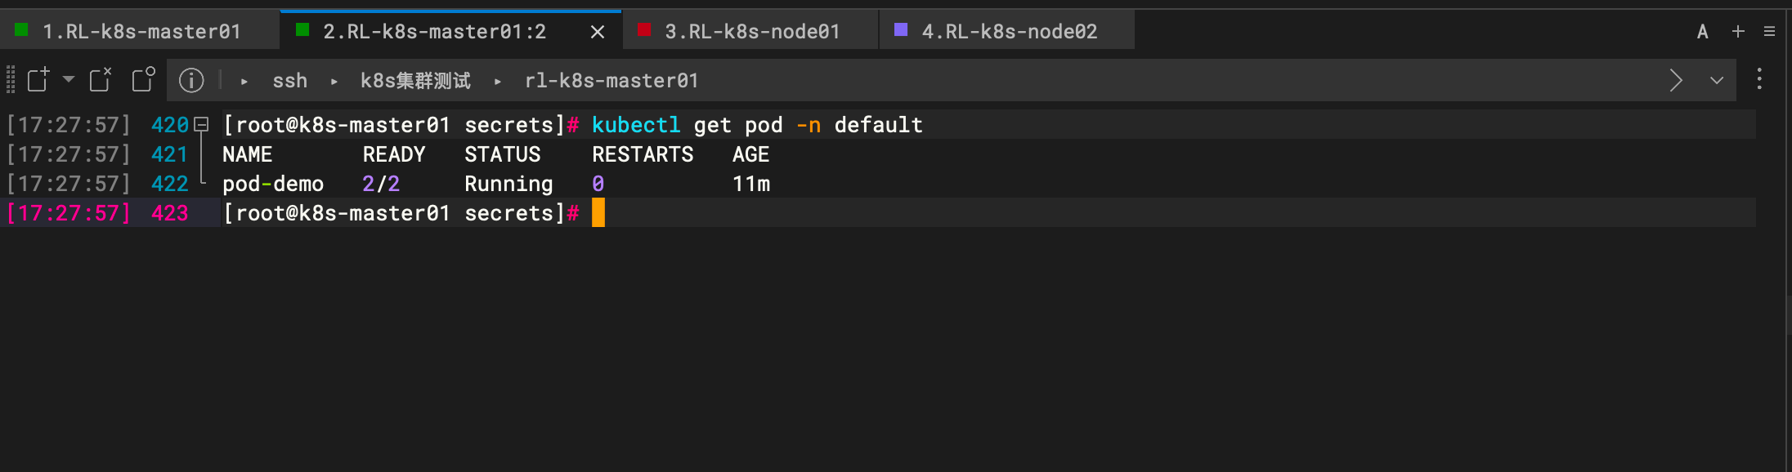
Task: Add a new tab with plus icon
Action: point(1738,32)
